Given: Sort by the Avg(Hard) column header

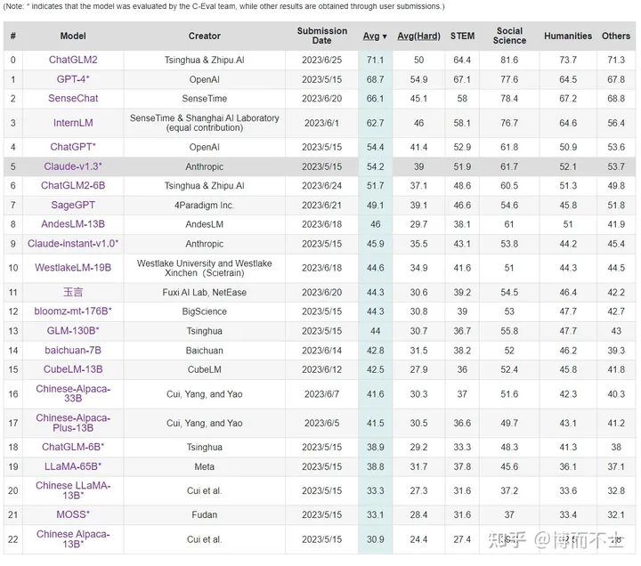Looking at the screenshot, I should coord(418,36).
